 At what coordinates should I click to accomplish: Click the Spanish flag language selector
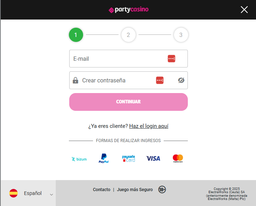pos(13,194)
